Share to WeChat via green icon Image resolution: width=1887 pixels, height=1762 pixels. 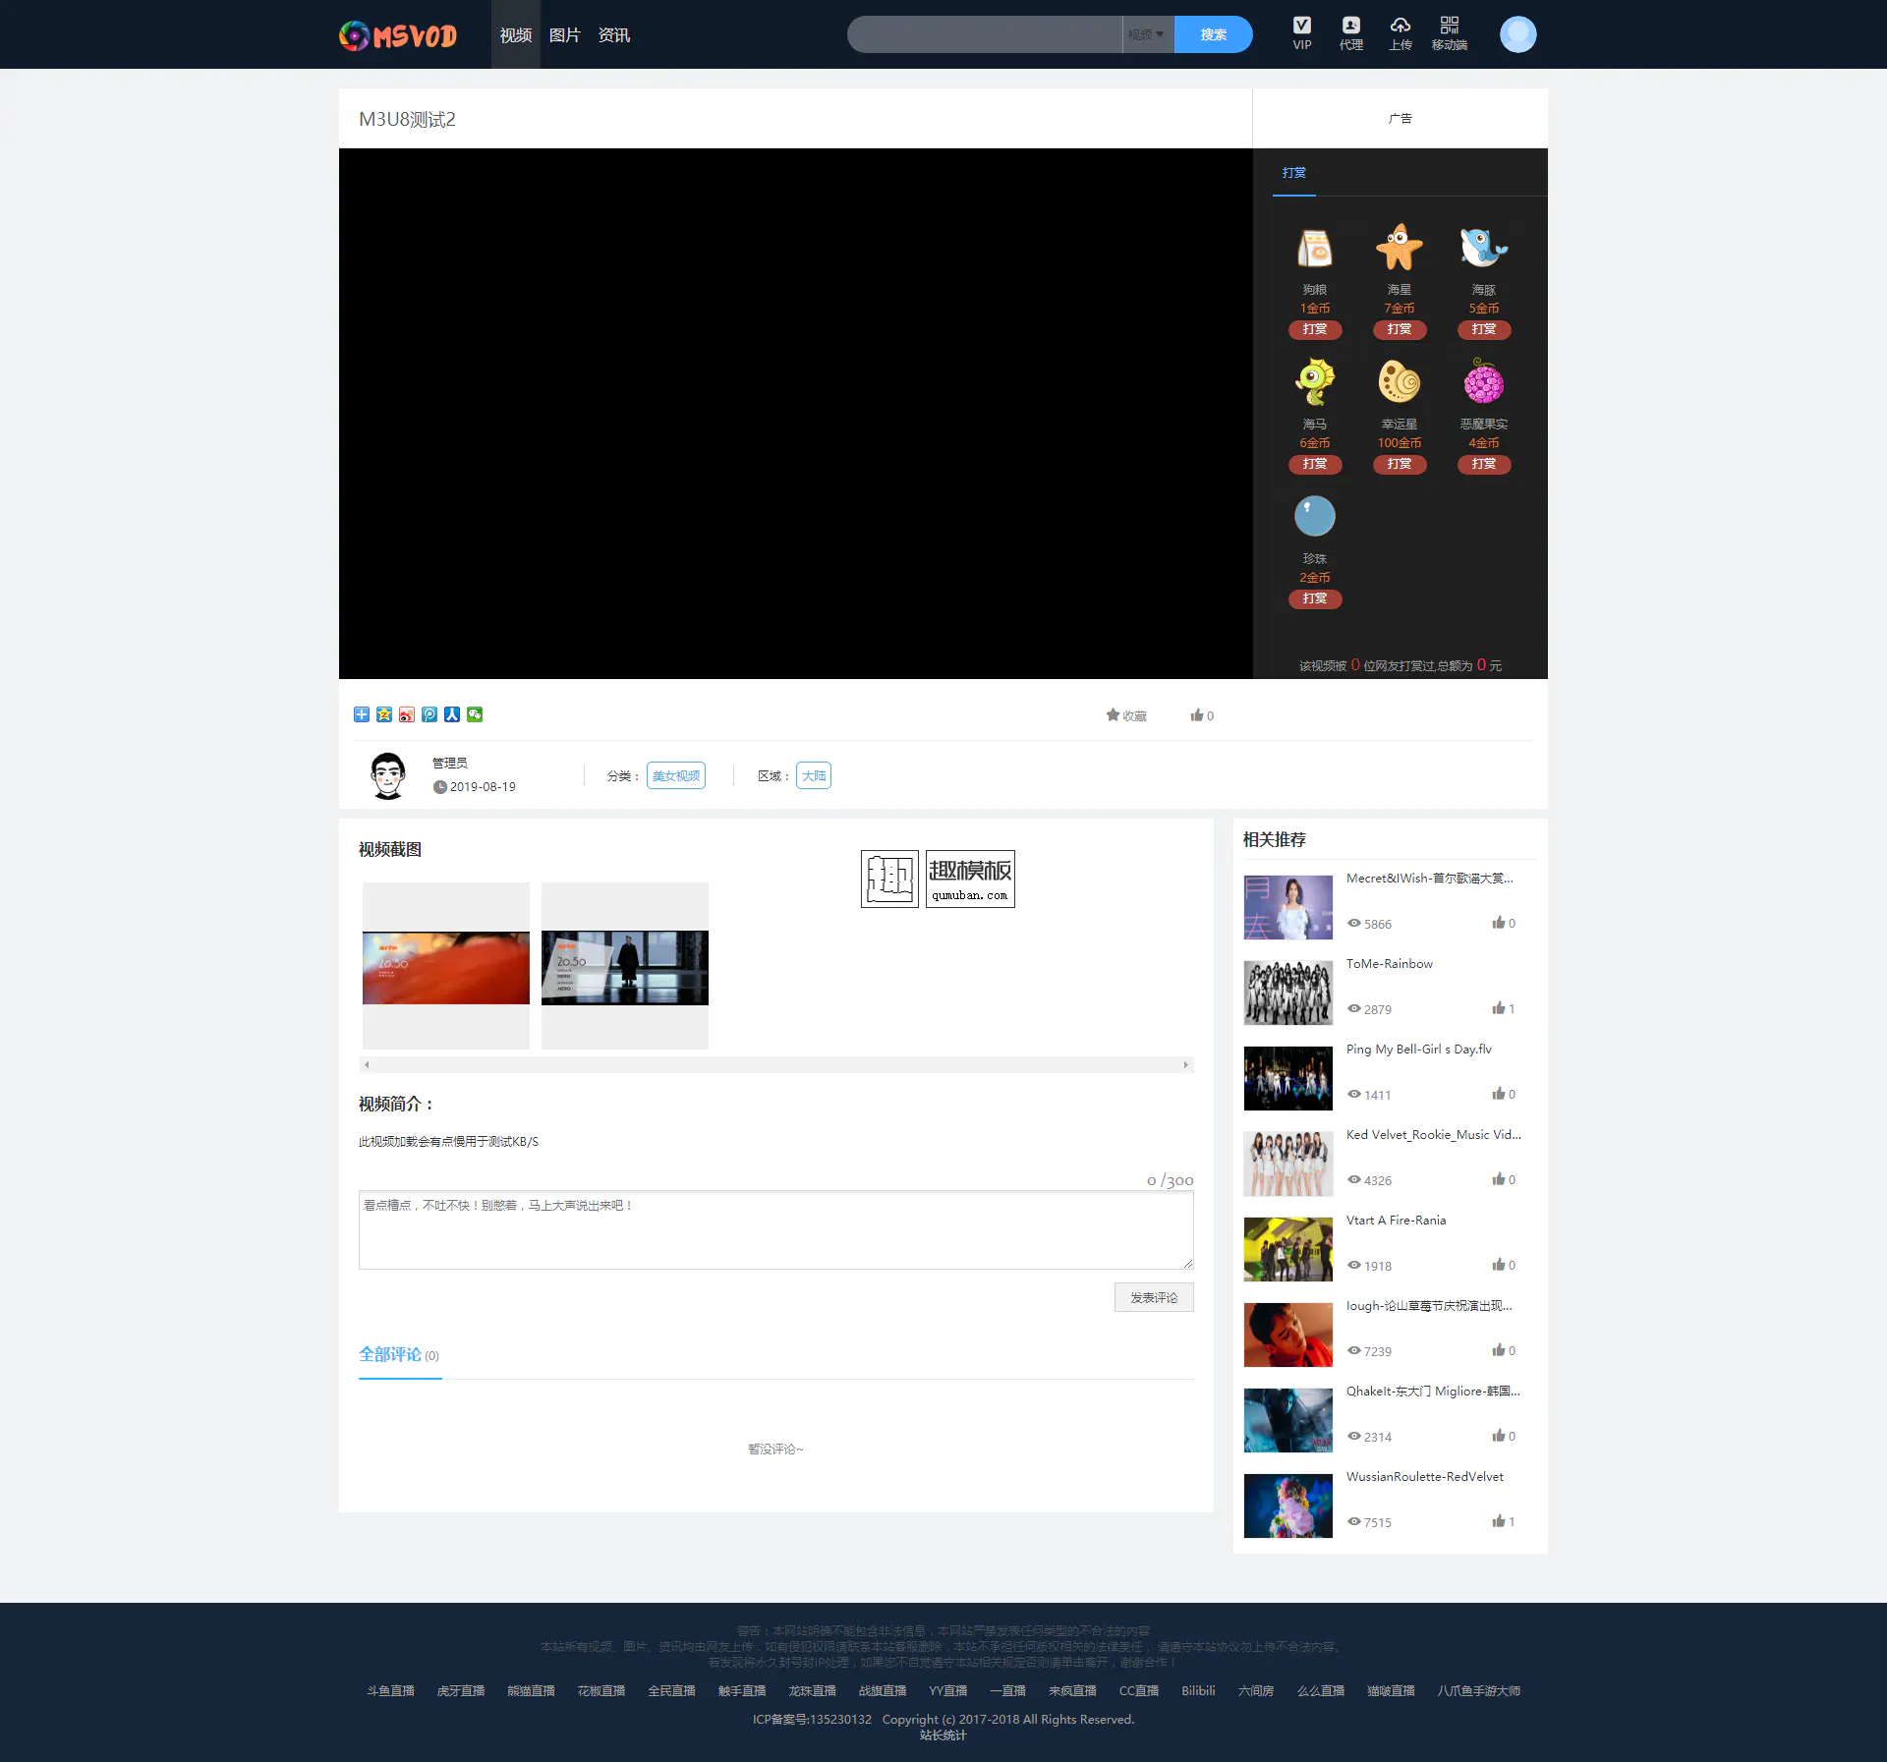pos(475,714)
